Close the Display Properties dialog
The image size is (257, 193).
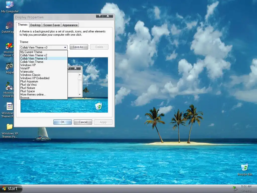tap(108, 16)
